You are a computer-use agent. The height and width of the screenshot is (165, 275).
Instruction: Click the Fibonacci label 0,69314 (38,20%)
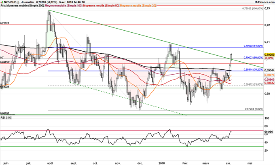pyautogui.click(x=254, y=69)
